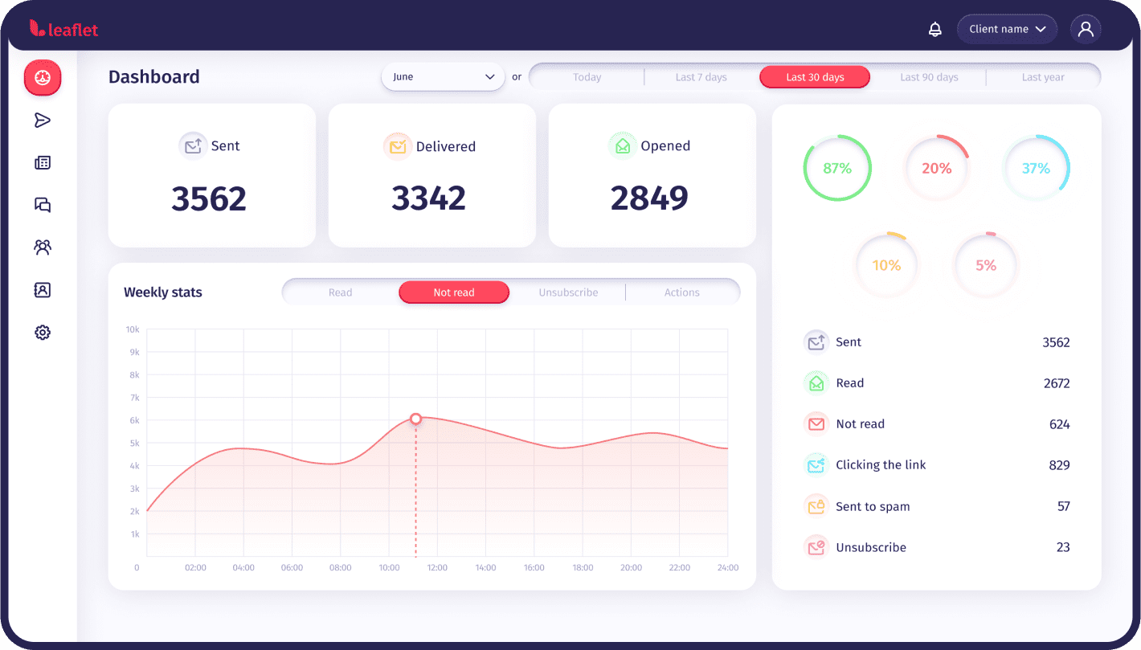1141x650 pixels.
Task: Switch Weekly stats to Unsubscribe tab
Action: pyautogui.click(x=568, y=292)
